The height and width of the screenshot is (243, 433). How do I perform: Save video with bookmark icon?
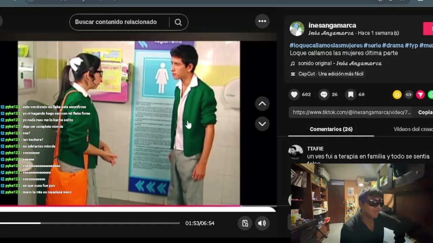click(x=351, y=94)
